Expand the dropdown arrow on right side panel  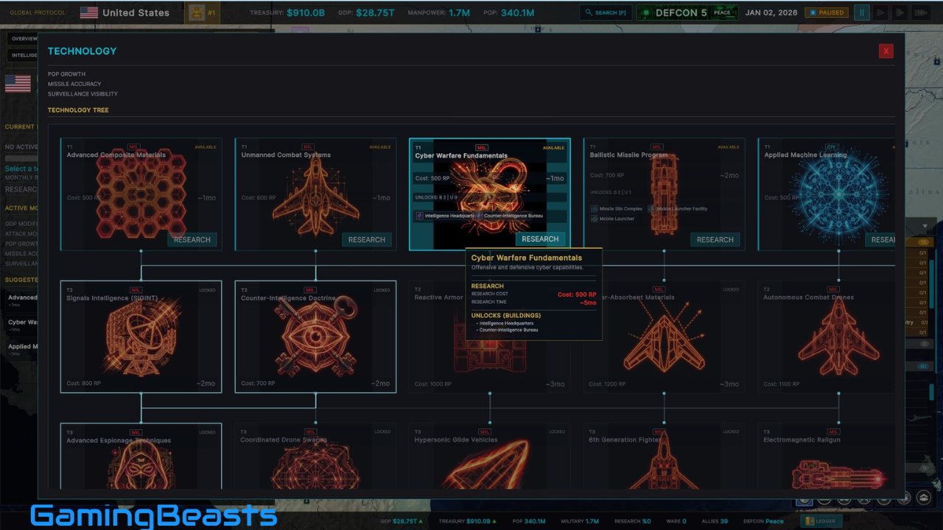tap(925, 226)
